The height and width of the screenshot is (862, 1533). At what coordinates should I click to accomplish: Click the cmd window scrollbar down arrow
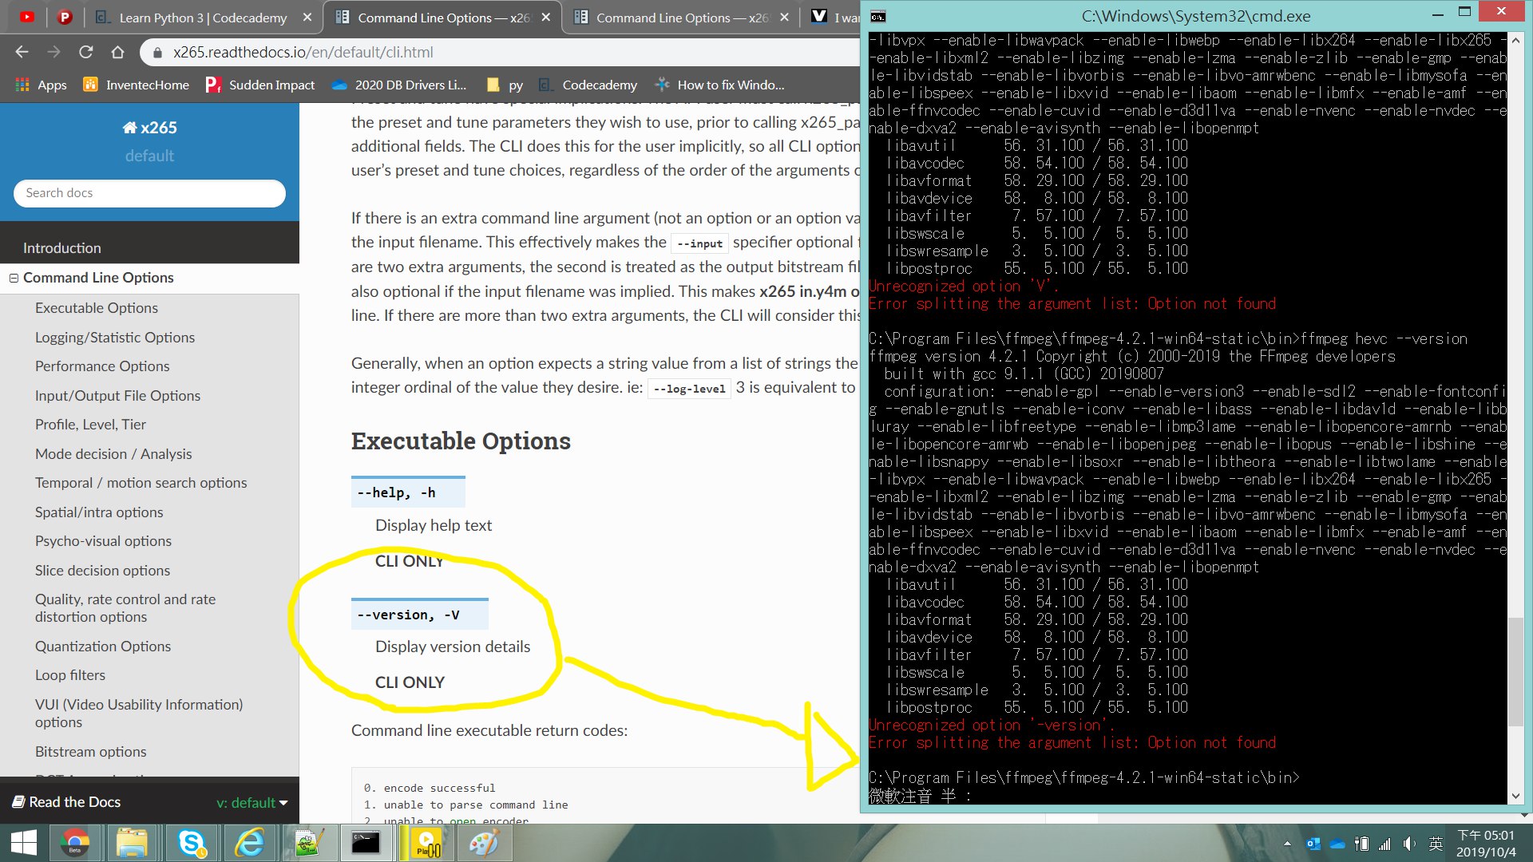click(x=1516, y=797)
